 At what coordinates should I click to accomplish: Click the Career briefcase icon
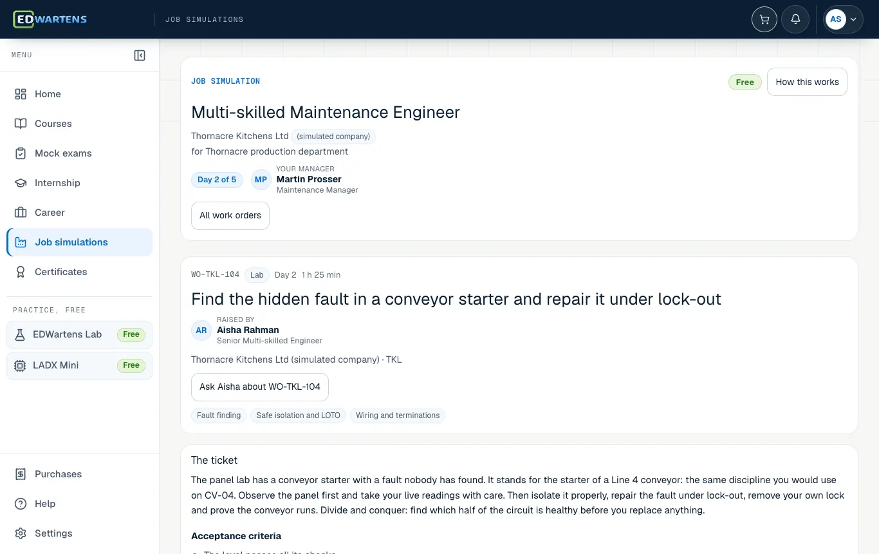[21, 213]
